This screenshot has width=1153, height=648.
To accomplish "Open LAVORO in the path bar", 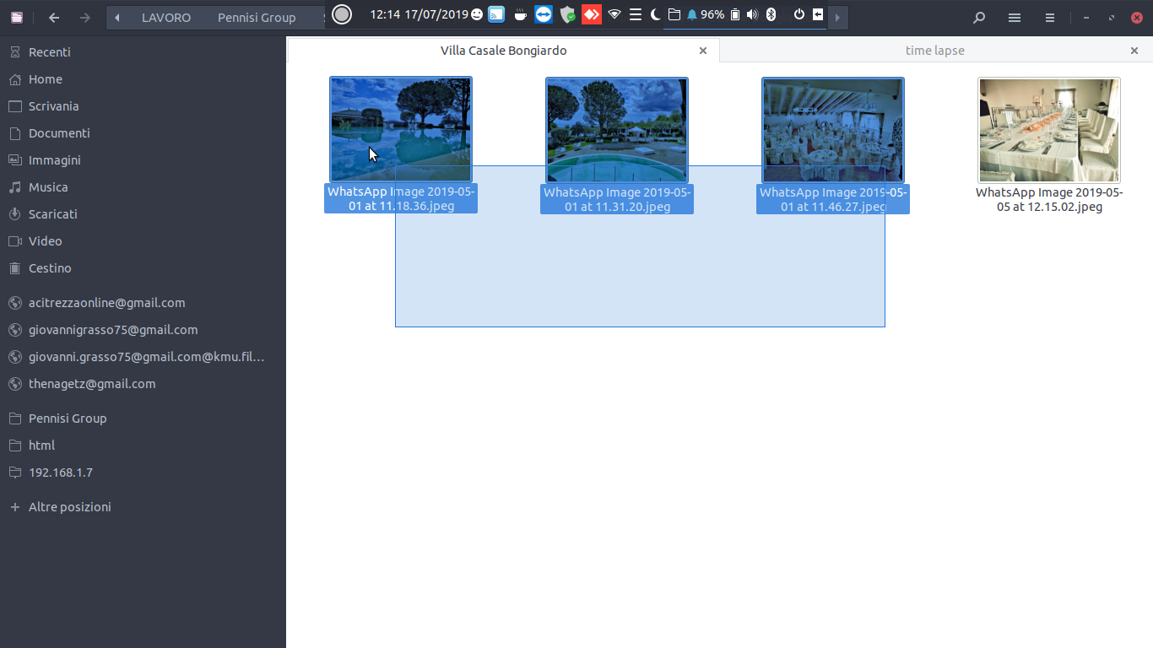I will [x=166, y=18].
